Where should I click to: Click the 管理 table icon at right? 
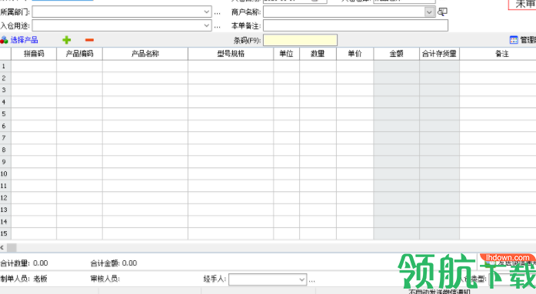point(514,40)
